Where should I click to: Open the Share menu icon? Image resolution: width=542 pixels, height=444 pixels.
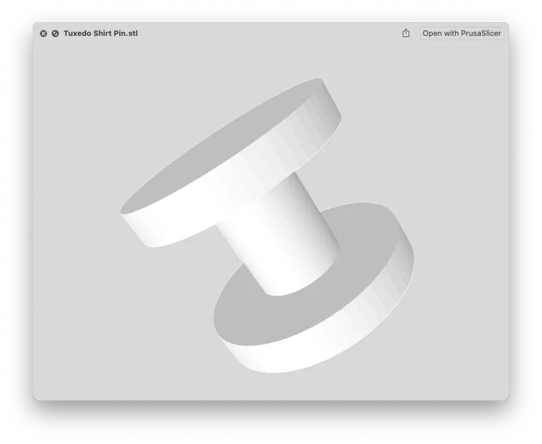click(406, 33)
